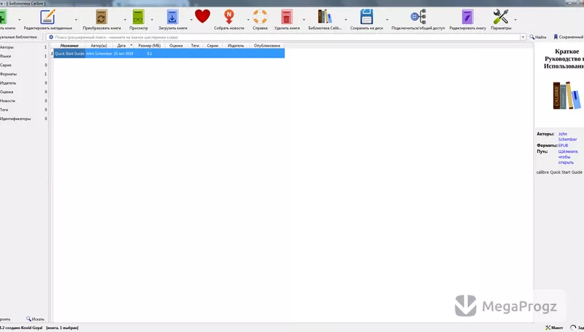Expand the Edit metadata dropdown arrow

pos(76,20)
